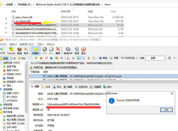Image resolution: width=178 pixels, height=131 pixels.
Task: Click the start (开始) toolbar button
Action: pyautogui.click(x=44, y=51)
